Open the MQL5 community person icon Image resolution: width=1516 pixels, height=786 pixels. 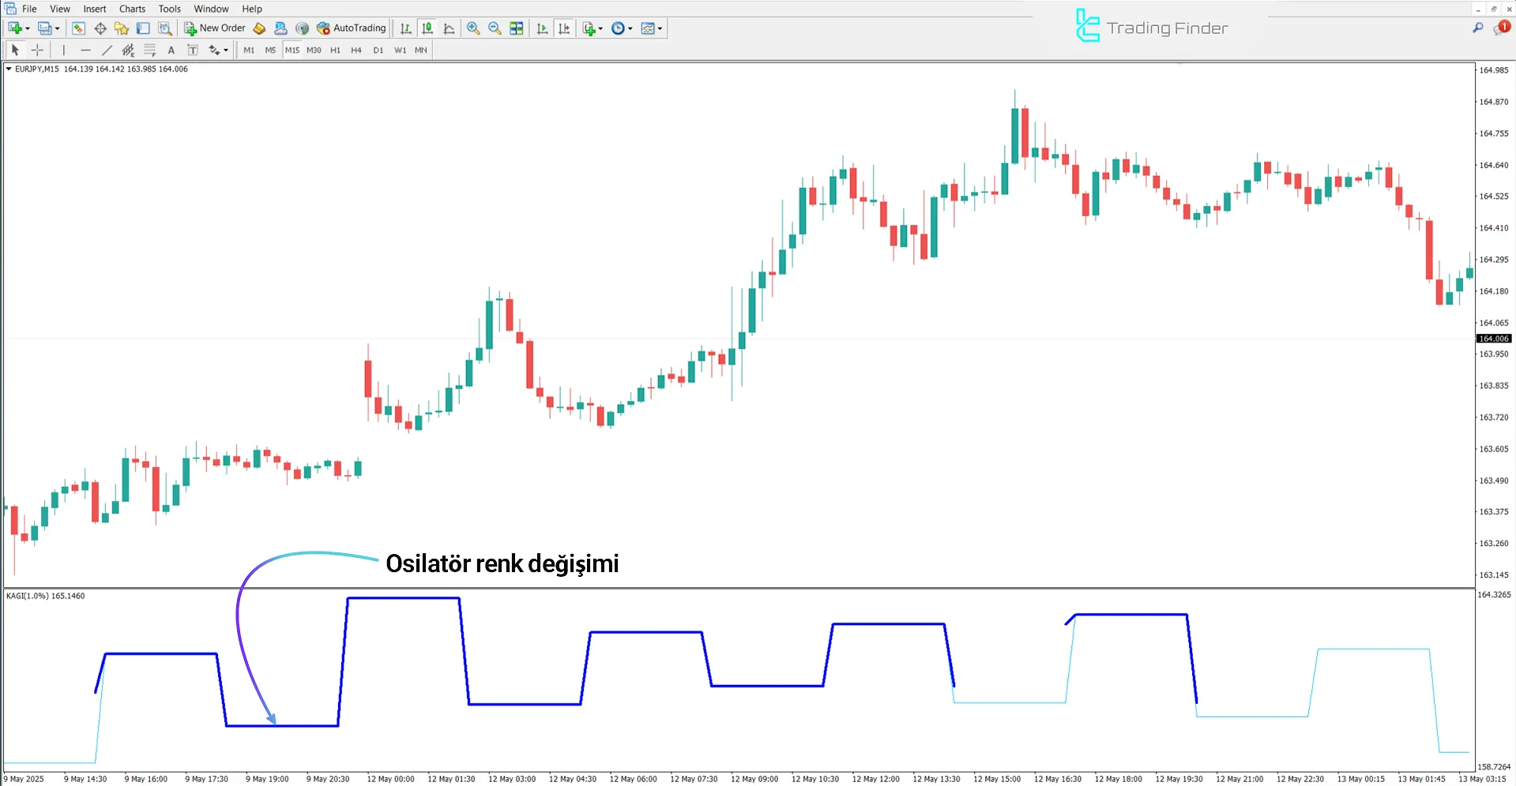point(280,28)
